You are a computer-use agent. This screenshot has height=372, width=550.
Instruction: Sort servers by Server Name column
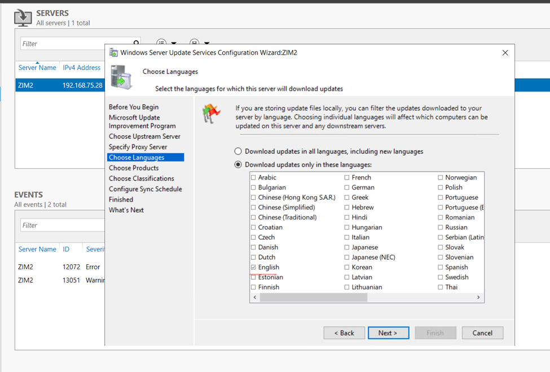tap(37, 68)
